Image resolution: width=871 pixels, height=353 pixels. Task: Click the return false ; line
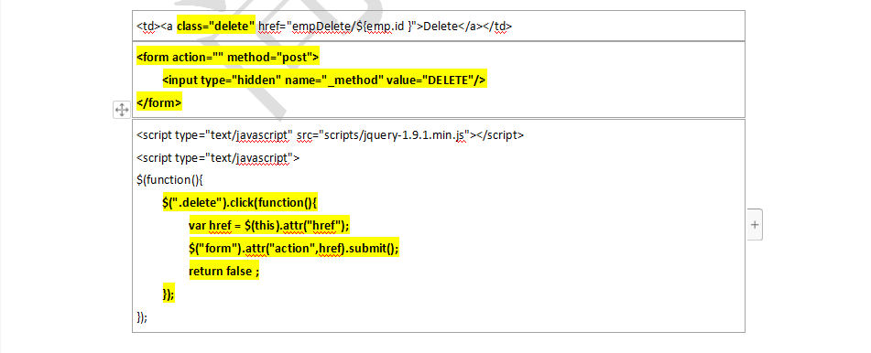(x=223, y=272)
